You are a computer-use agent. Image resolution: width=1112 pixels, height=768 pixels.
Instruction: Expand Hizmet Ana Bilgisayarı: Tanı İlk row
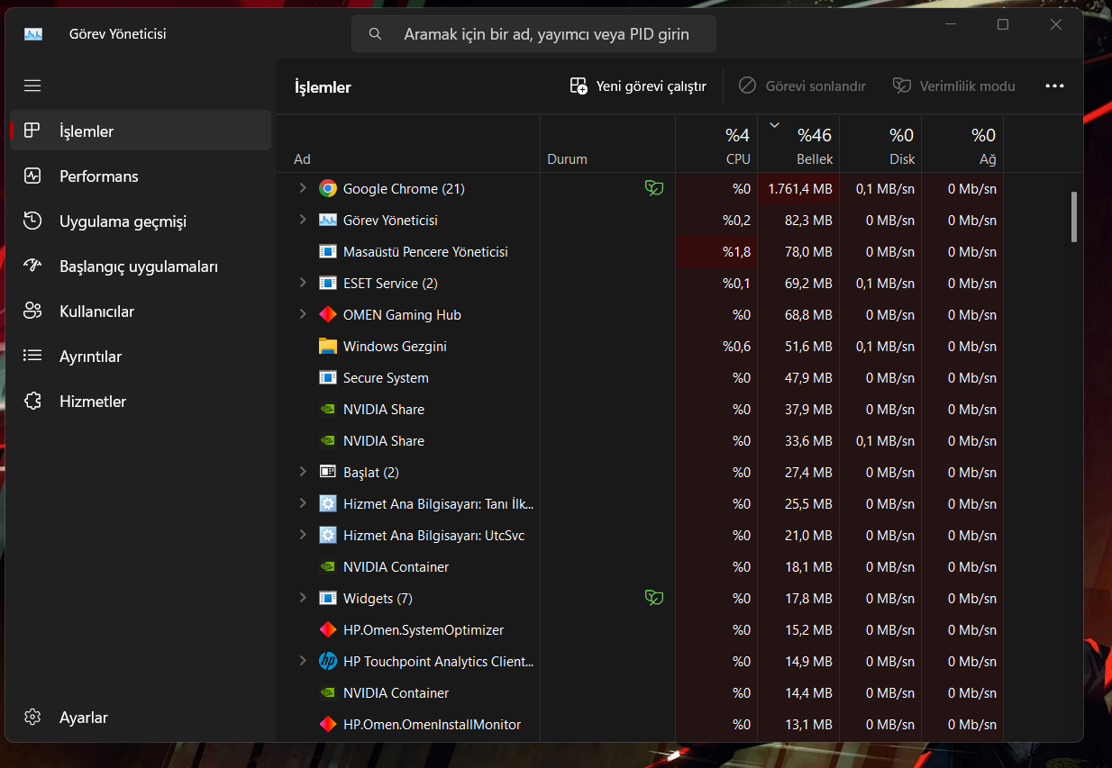303,503
